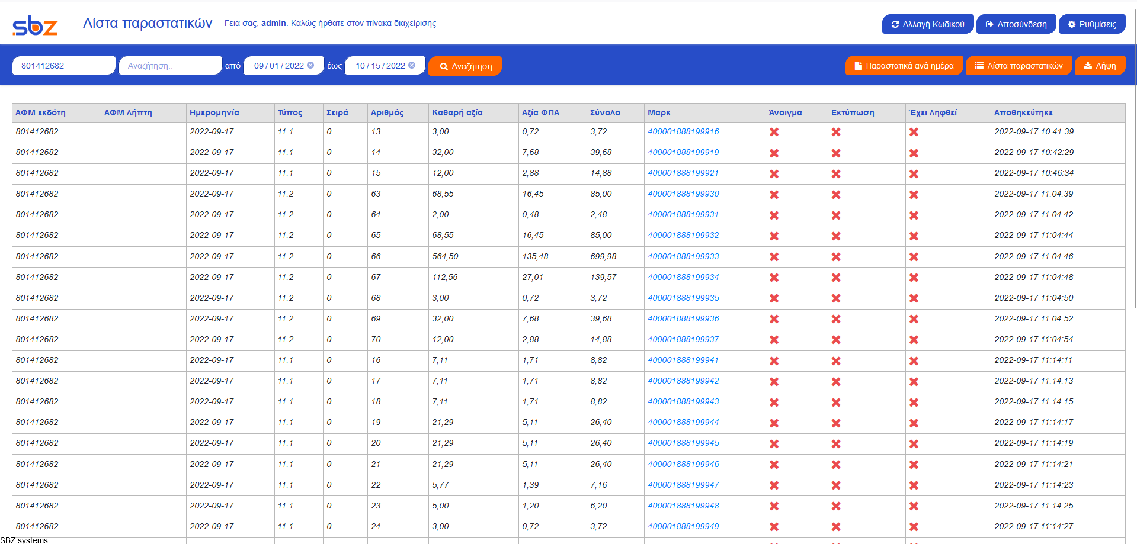Image resolution: width=1137 pixels, height=544 pixels.
Task: Open the από date picker showing 09/01/2022
Action: (x=278, y=65)
